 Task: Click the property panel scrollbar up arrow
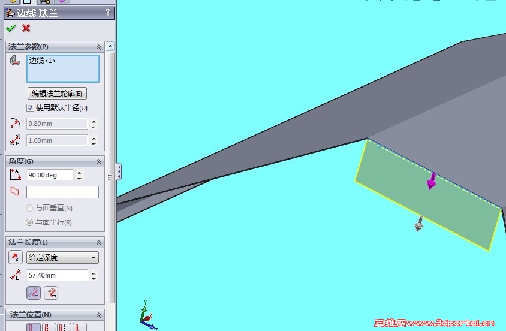110,46
